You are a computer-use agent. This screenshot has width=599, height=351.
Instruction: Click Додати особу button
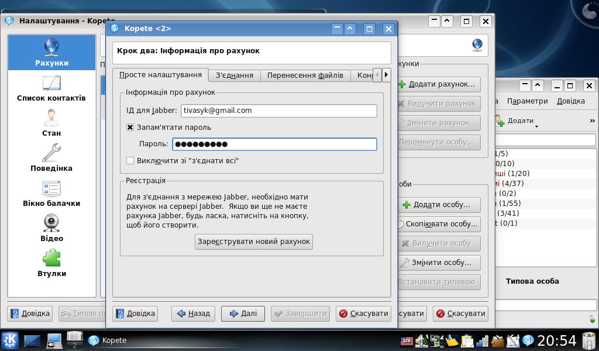coord(439,205)
